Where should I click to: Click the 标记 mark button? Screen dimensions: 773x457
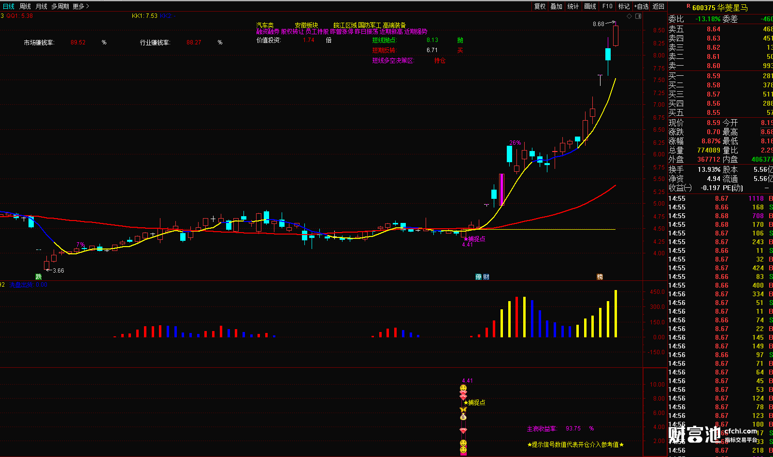(624, 6)
